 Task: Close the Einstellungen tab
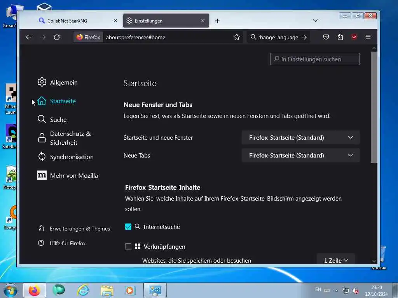[203, 21]
